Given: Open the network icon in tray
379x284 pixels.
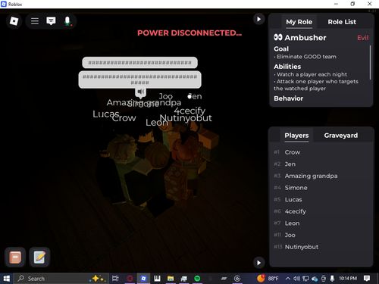Looking at the screenshot, I should coord(305,279).
